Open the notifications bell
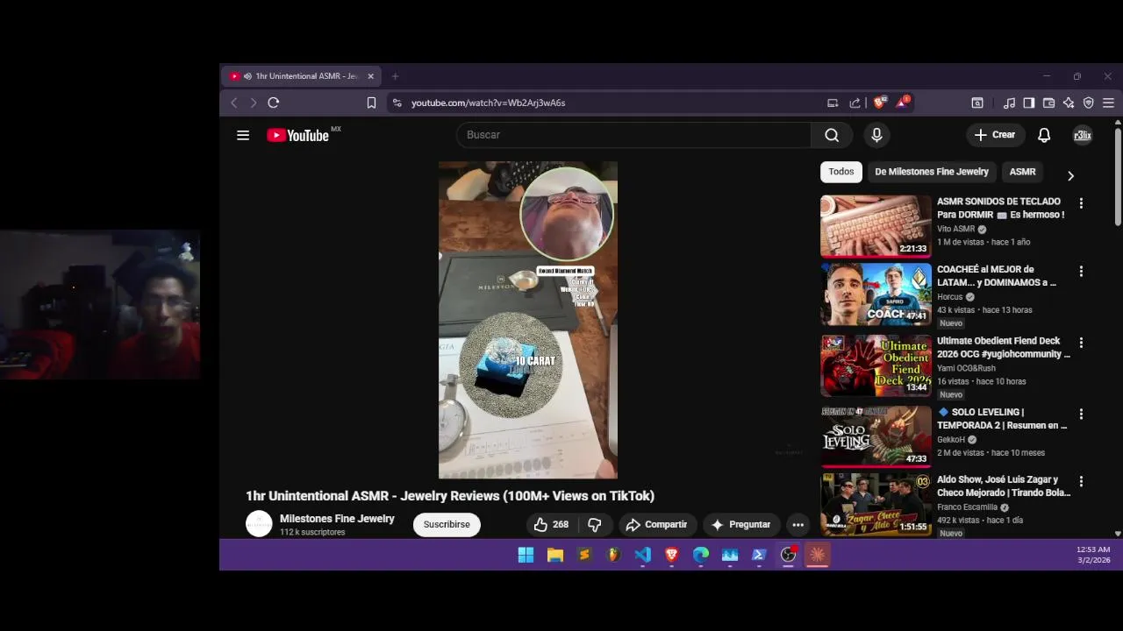1123x631 pixels. click(1044, 135)
